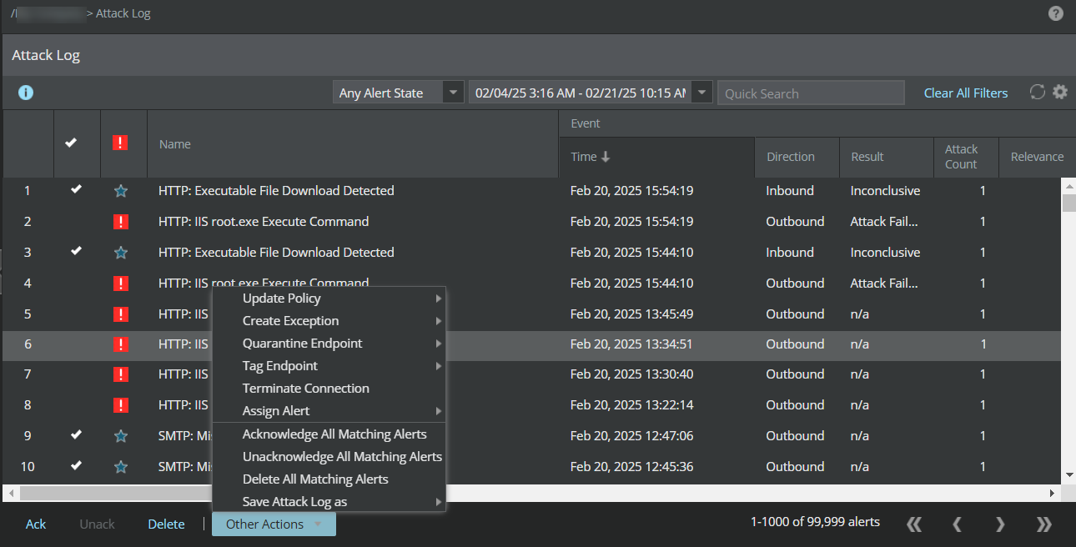Click the blue info icon

coord(26,93)
